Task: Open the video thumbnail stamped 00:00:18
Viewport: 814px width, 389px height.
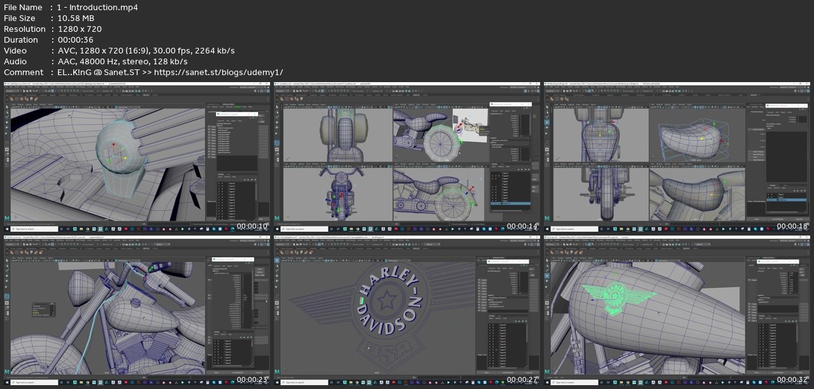Action: point(676,157)
